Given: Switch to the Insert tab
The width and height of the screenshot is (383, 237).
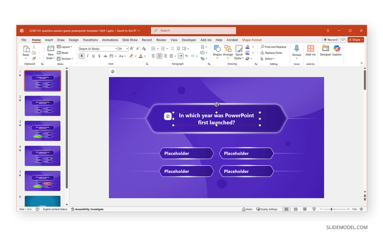Looking at the screenshot, I should click(x=49, y=40).
